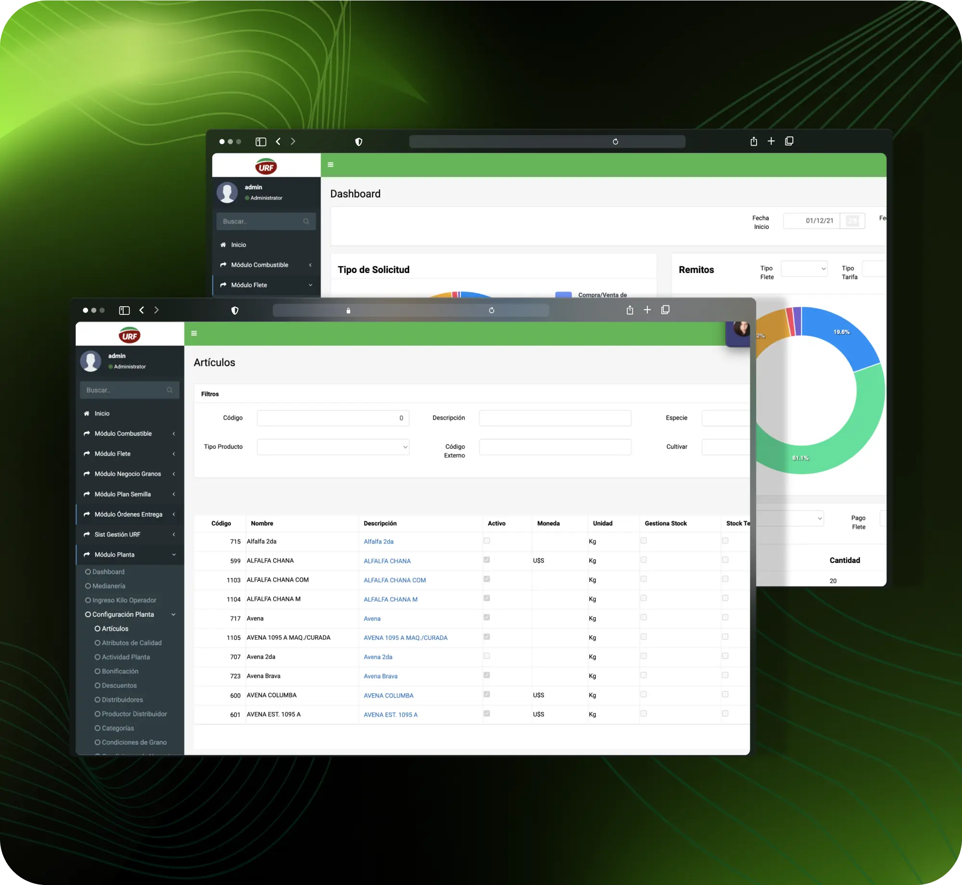Open the sidebar hamburger menu icon
The image size is (962, 885).
coord(194,333)
